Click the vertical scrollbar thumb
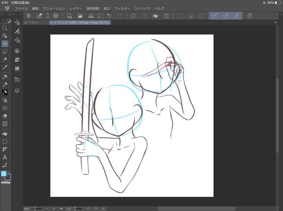Image resolution: width=283 pixels, height=211 pixels. point(278,116)
